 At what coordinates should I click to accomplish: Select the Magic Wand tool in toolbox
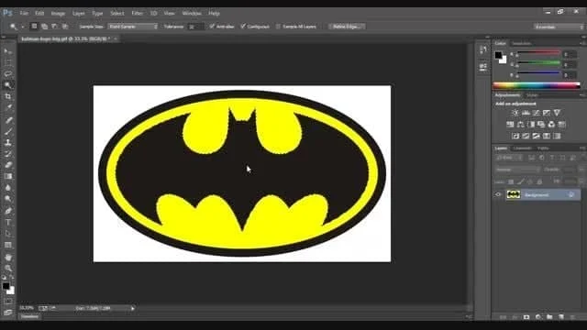click(8, 85)
